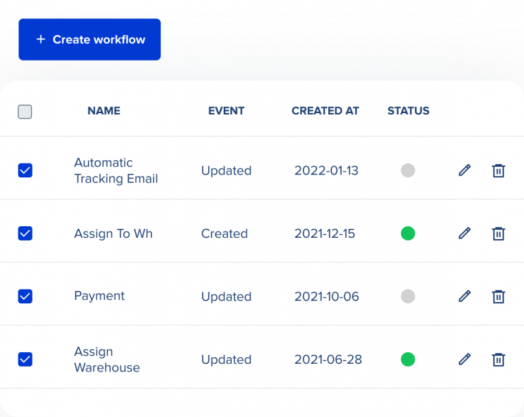Click Updated event in Automatic Tracking Email row
The height and width of the screenshot is (417, 524).
click(227, 171)
